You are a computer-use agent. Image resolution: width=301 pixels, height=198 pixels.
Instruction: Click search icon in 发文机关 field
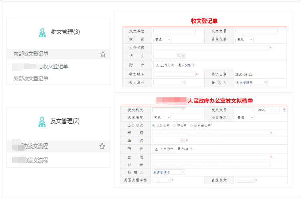(x=183, y=110)
